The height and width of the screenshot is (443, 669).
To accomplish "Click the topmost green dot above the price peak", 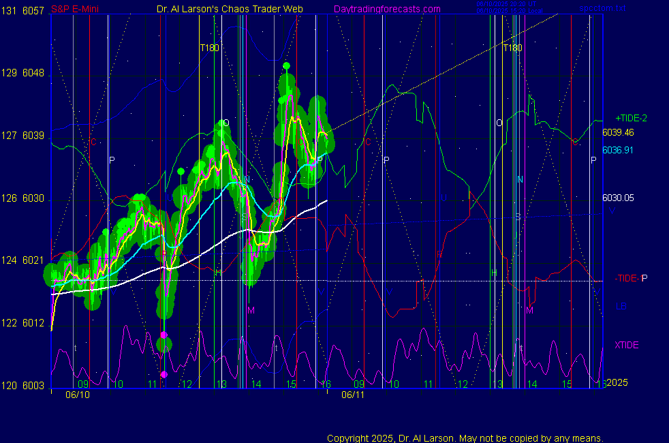I will tap(287, 66).
